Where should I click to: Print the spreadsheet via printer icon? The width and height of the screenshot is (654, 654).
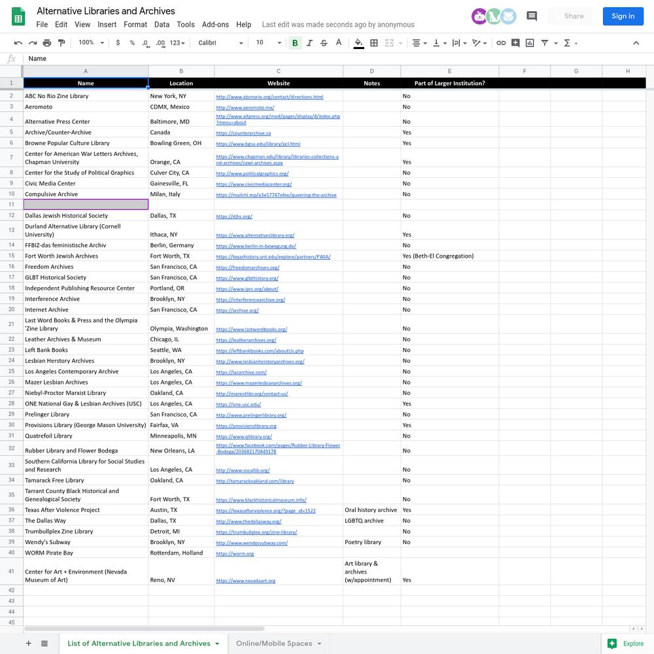(47, 43)
